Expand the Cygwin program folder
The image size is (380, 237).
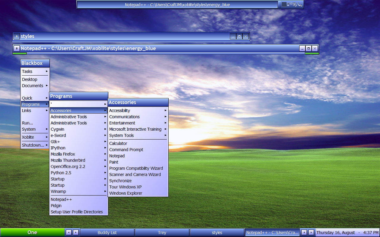click(x=78, y=129)
